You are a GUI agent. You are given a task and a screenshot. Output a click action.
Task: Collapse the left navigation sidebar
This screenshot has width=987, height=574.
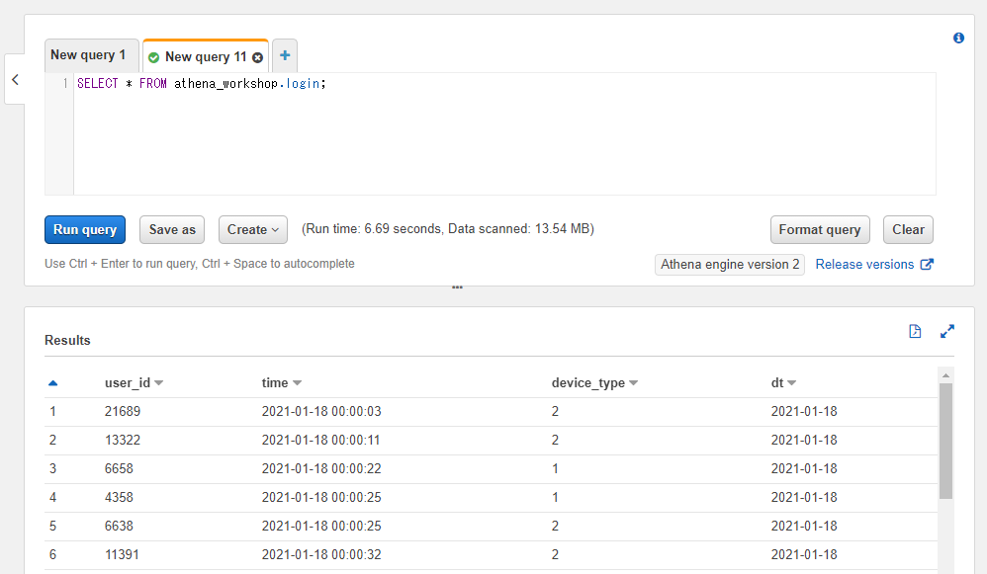pyautogui.click(x=15, y=79)
